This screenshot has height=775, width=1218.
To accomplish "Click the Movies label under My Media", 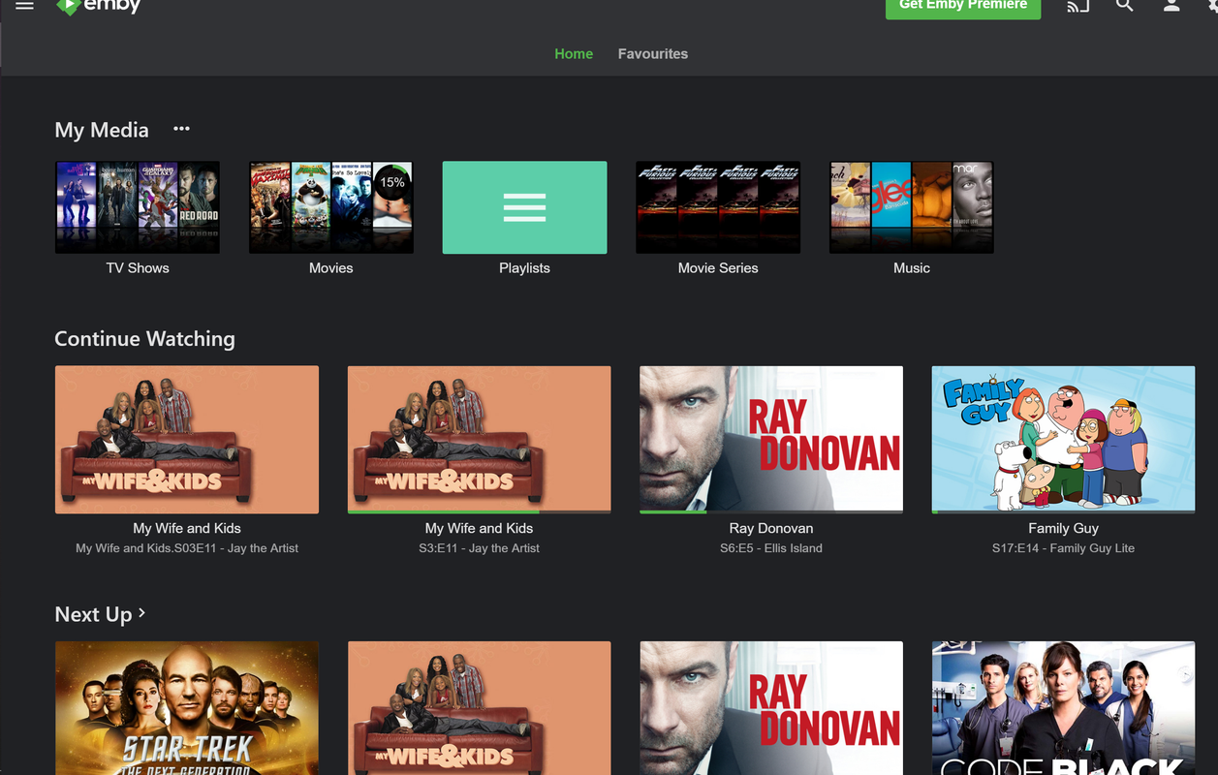I will (x=331, y=268).
